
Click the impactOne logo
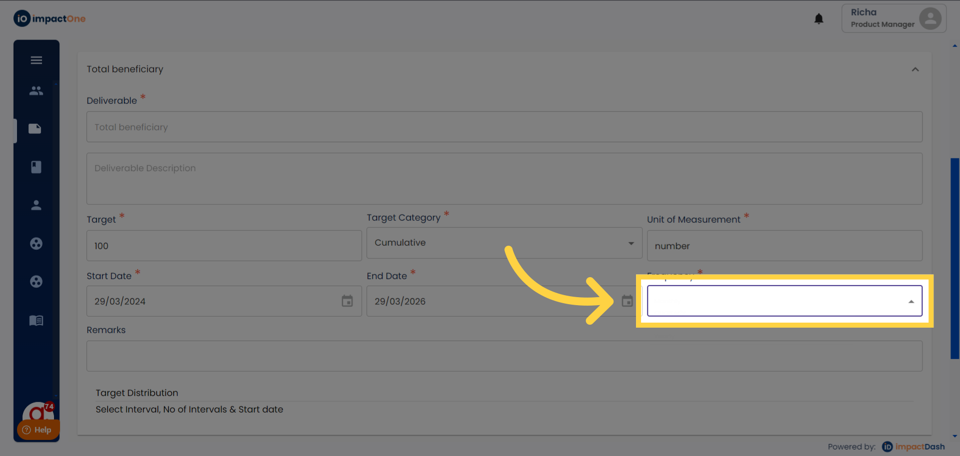(x=49, y=19)
